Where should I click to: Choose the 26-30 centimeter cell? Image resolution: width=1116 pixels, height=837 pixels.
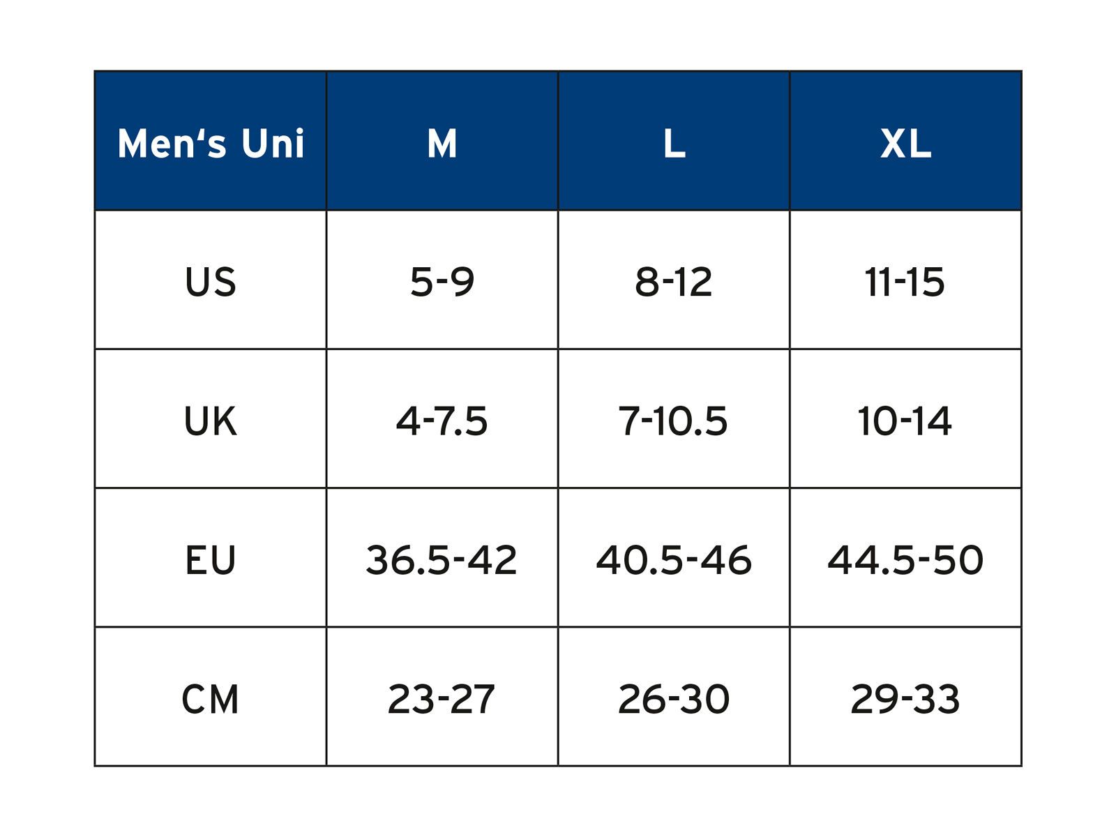click(674, 698)
